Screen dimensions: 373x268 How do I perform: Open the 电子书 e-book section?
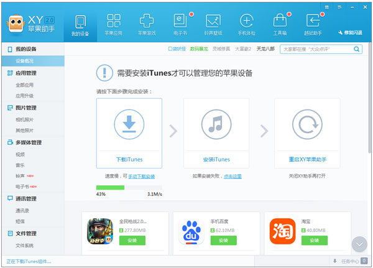pyautogui.click(x=180, y=25)
